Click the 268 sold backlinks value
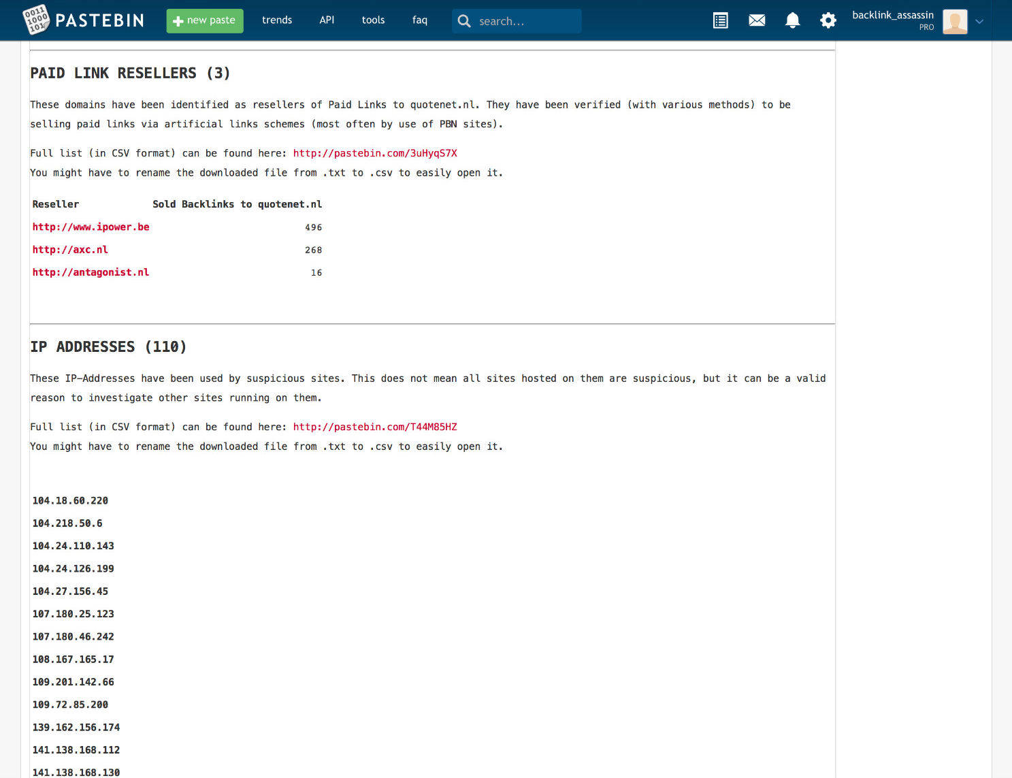Screen dimensions: 1012x778 (x=314, y=250)
